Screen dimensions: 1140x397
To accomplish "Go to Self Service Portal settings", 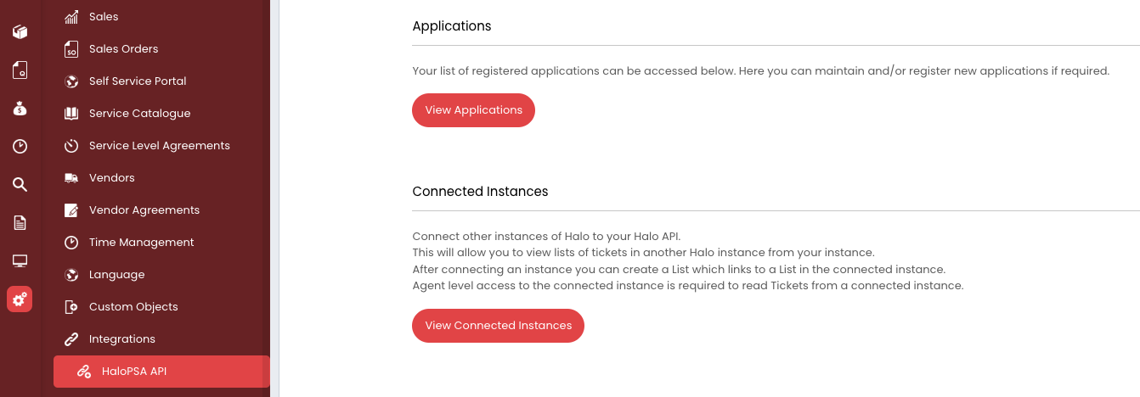I will click(x=138, y=81).
